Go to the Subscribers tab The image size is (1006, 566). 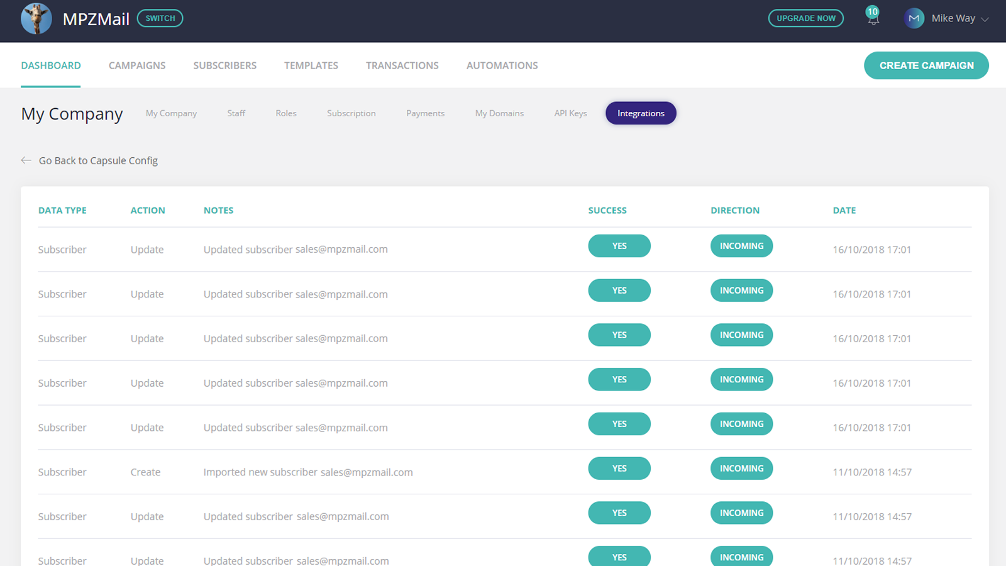point(224,65)
